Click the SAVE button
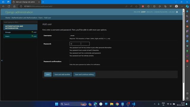Viewport: 190px width, 107px height. tap(48, 74)
